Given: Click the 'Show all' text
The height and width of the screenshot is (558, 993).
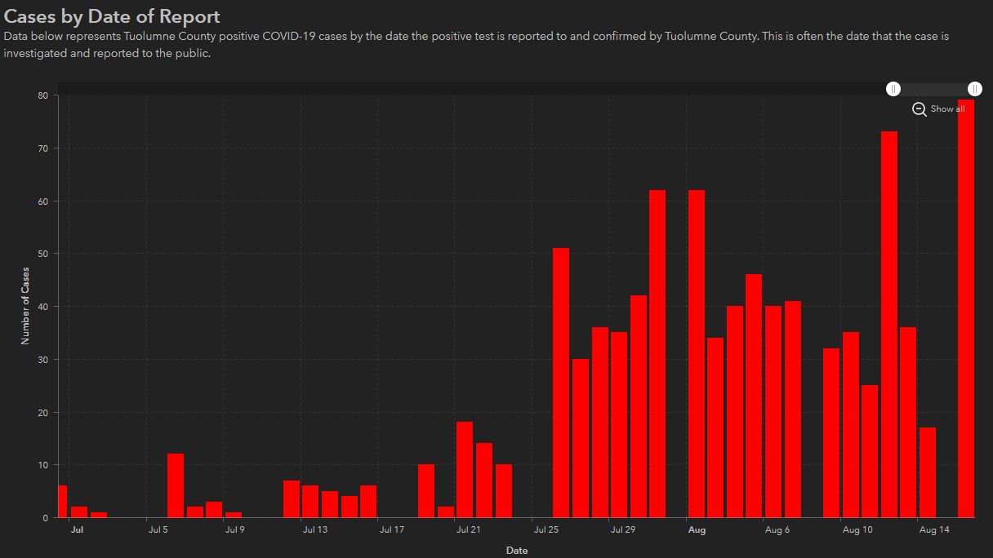Looking at the screenshot, I should coord(947,109).
